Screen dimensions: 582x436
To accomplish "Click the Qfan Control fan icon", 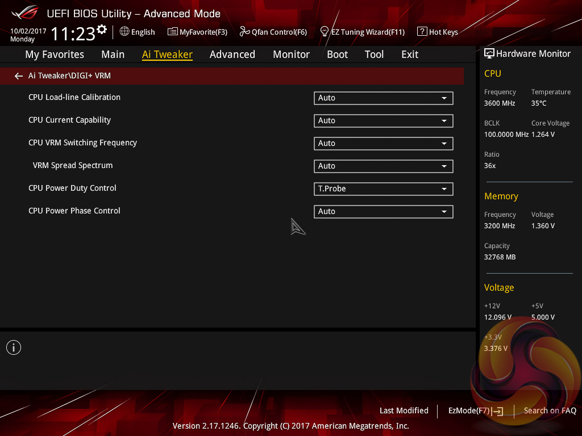I will click(x=244, y=32).
